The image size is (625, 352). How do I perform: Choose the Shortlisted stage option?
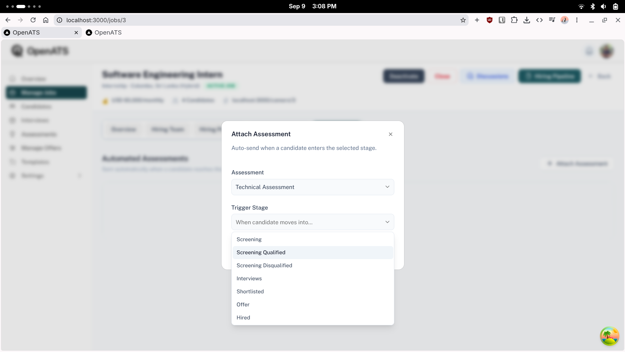coord(312,292)
